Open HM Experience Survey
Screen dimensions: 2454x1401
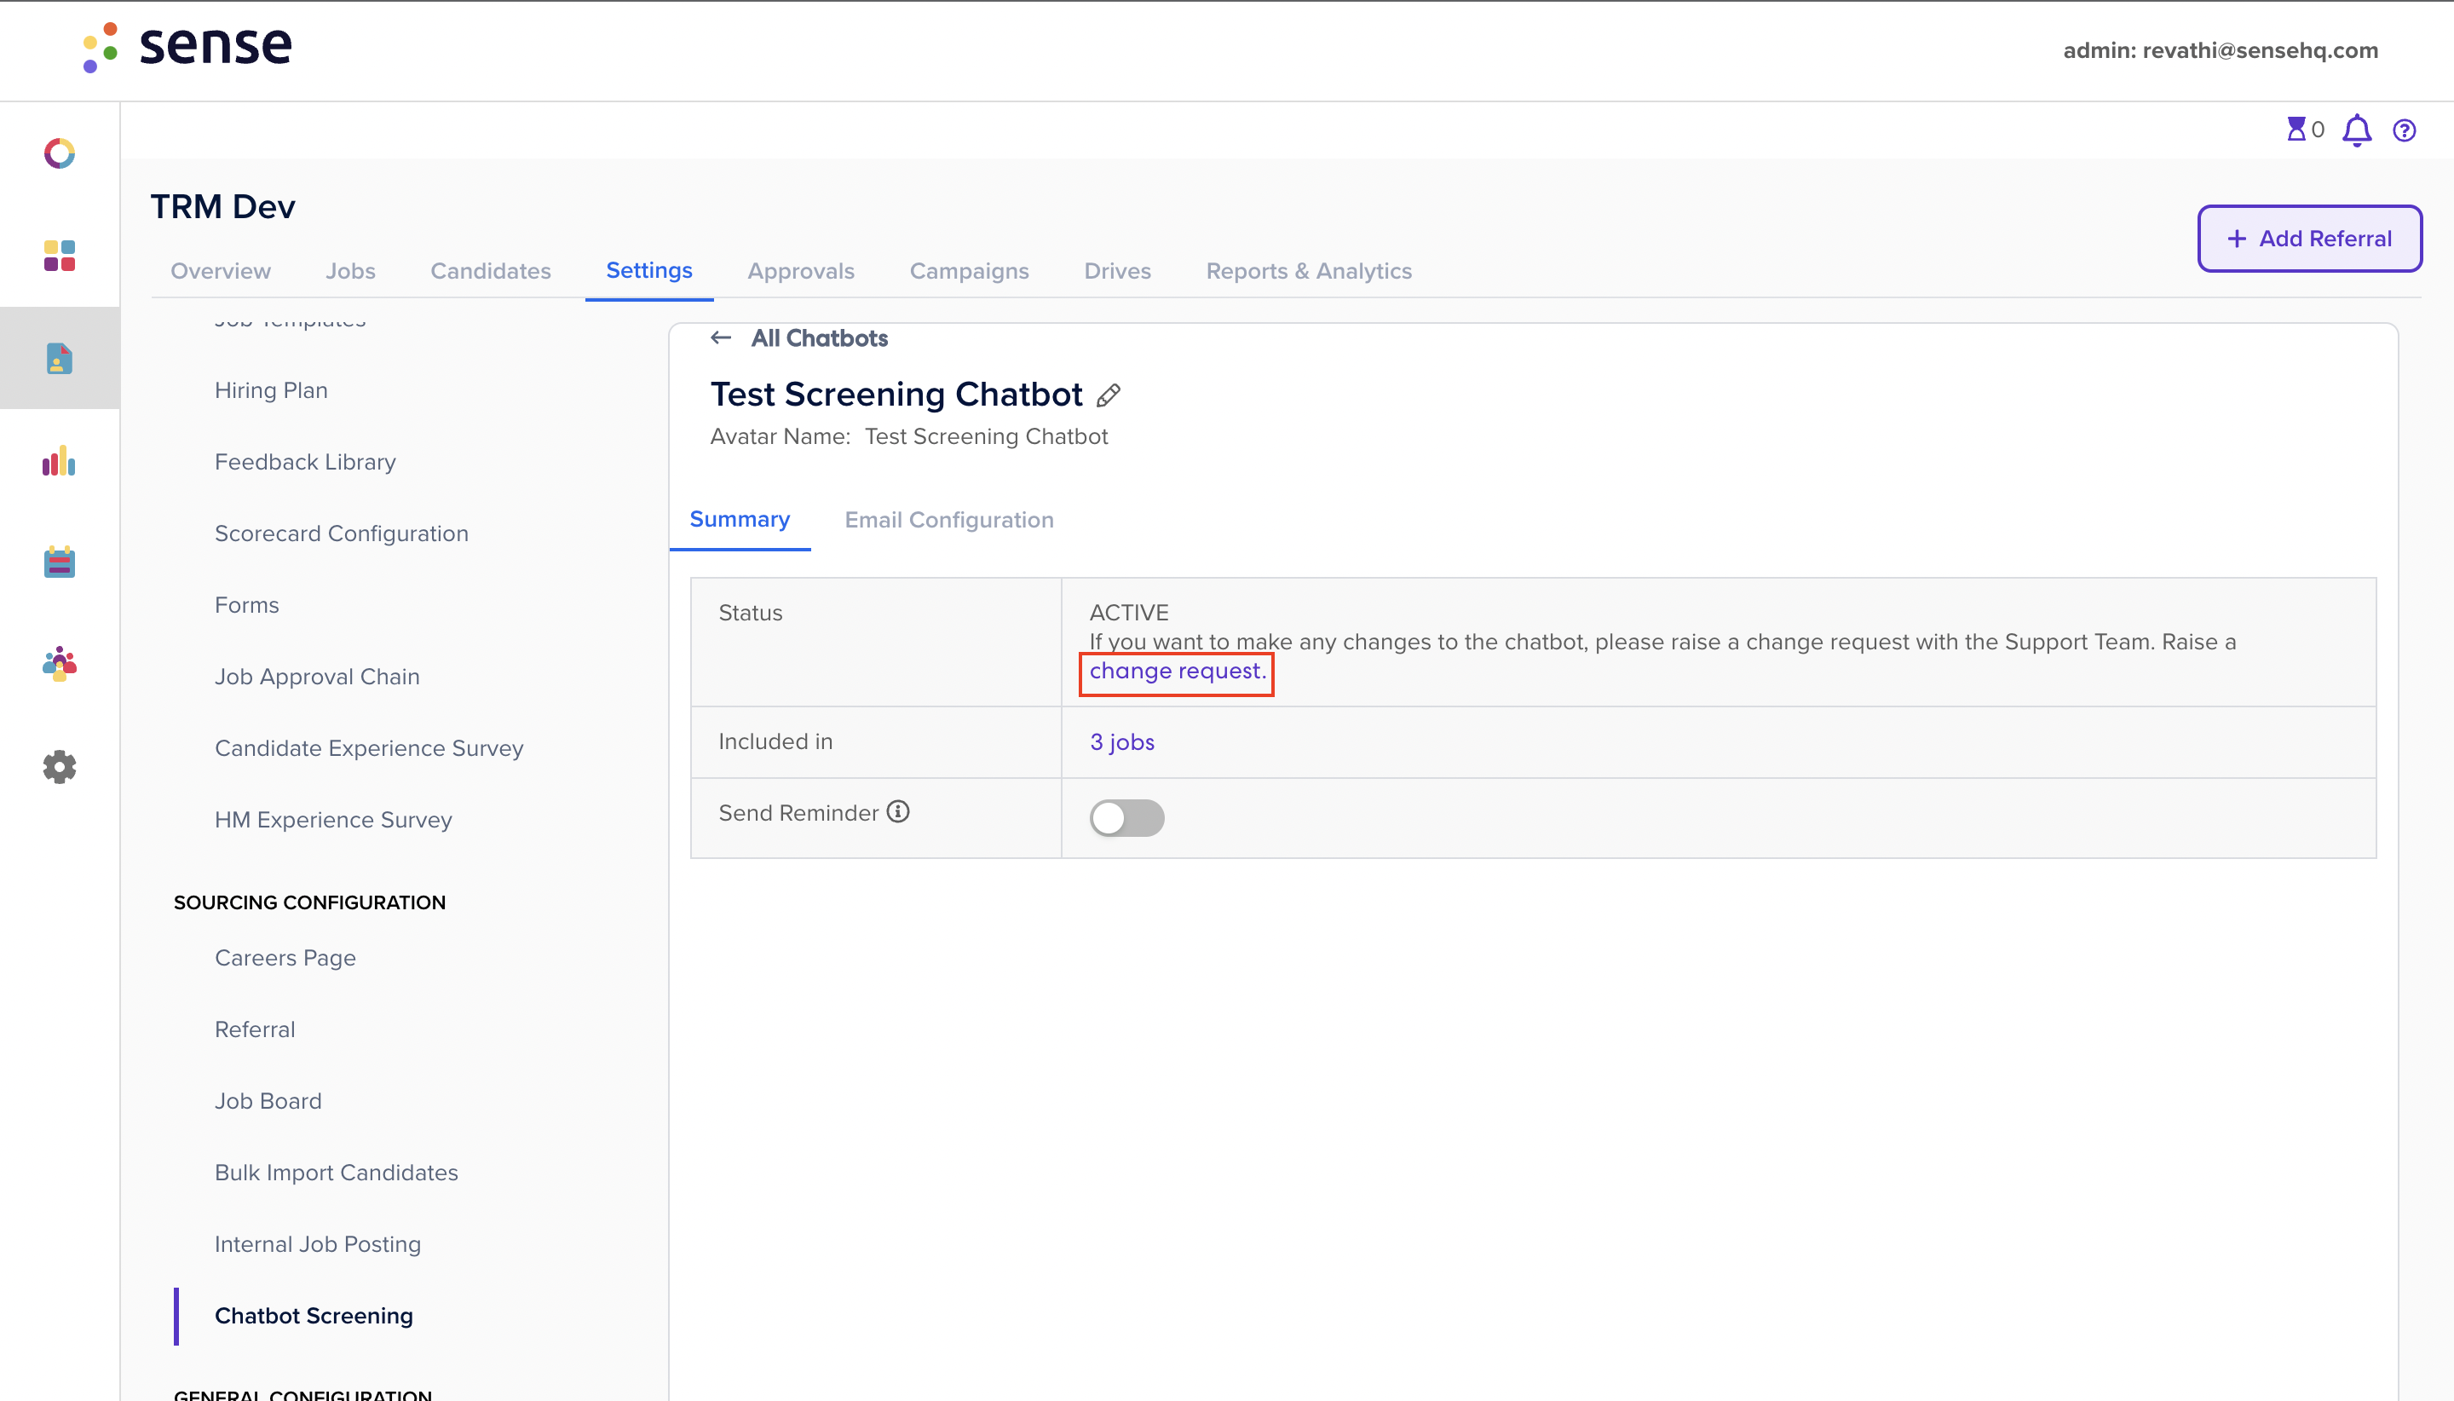[x=333, y=820]
